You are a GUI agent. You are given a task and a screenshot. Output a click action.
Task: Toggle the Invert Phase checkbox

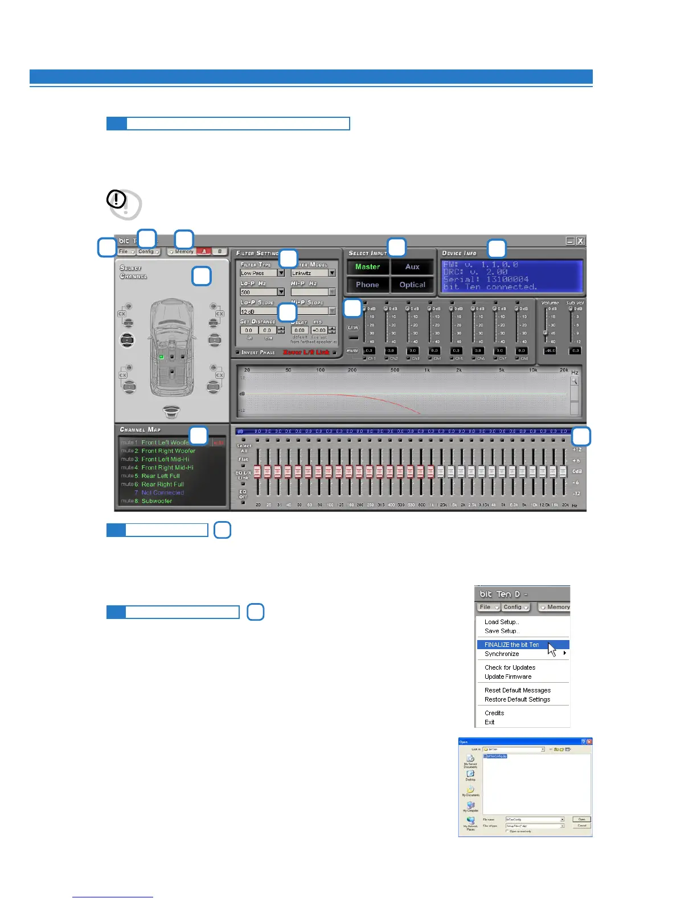238,352
